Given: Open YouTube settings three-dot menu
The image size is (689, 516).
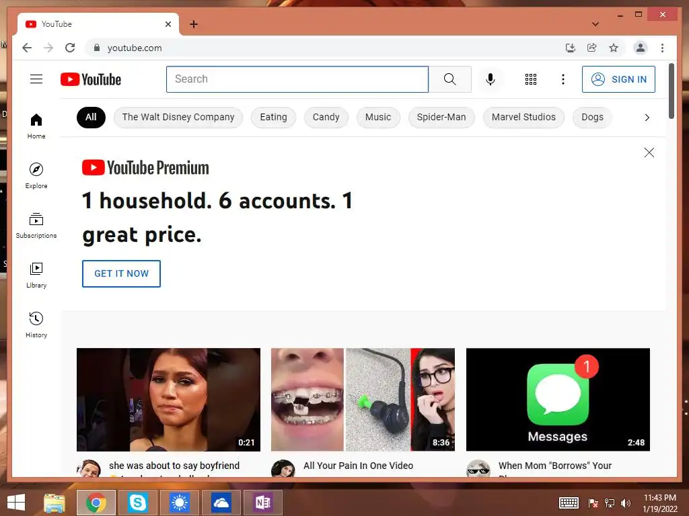Looking at the screenshot, I should pyautogui.click(x=563, y=79).
